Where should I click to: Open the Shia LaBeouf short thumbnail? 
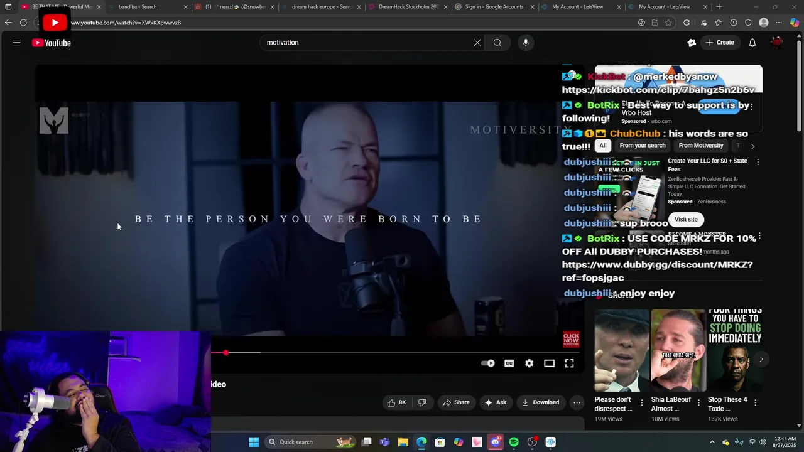tap(678, 350)
